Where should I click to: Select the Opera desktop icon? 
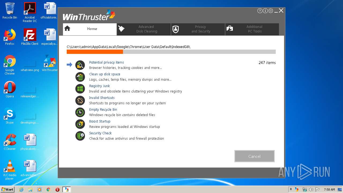(x=10, y=90)
